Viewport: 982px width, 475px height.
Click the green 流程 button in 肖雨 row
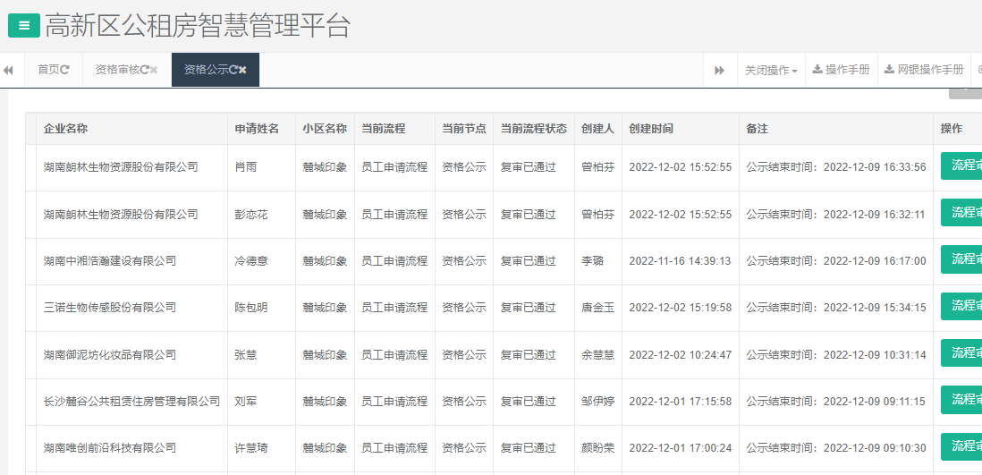point(961,165)
